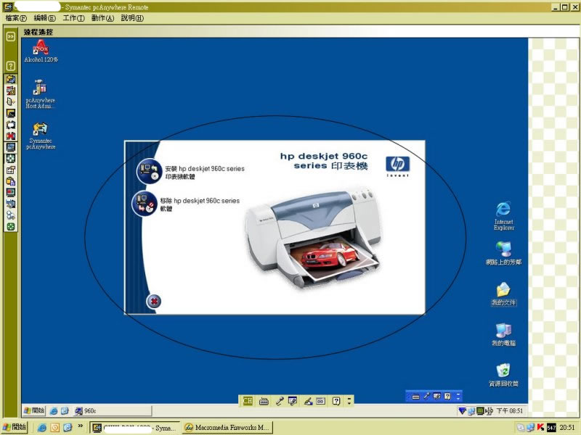Click the local 開始 Start button

(15, 427)
